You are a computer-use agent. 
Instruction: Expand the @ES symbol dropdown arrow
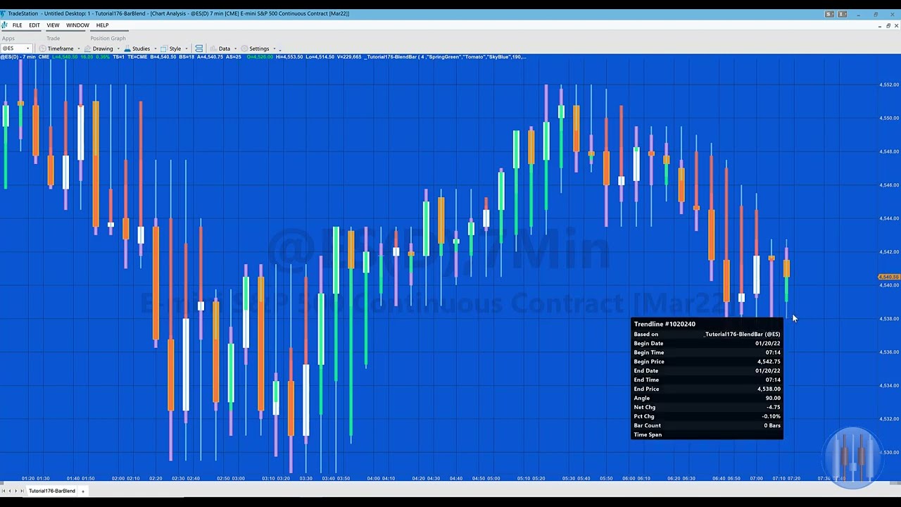pyautogui.click(x=28, y=49)
